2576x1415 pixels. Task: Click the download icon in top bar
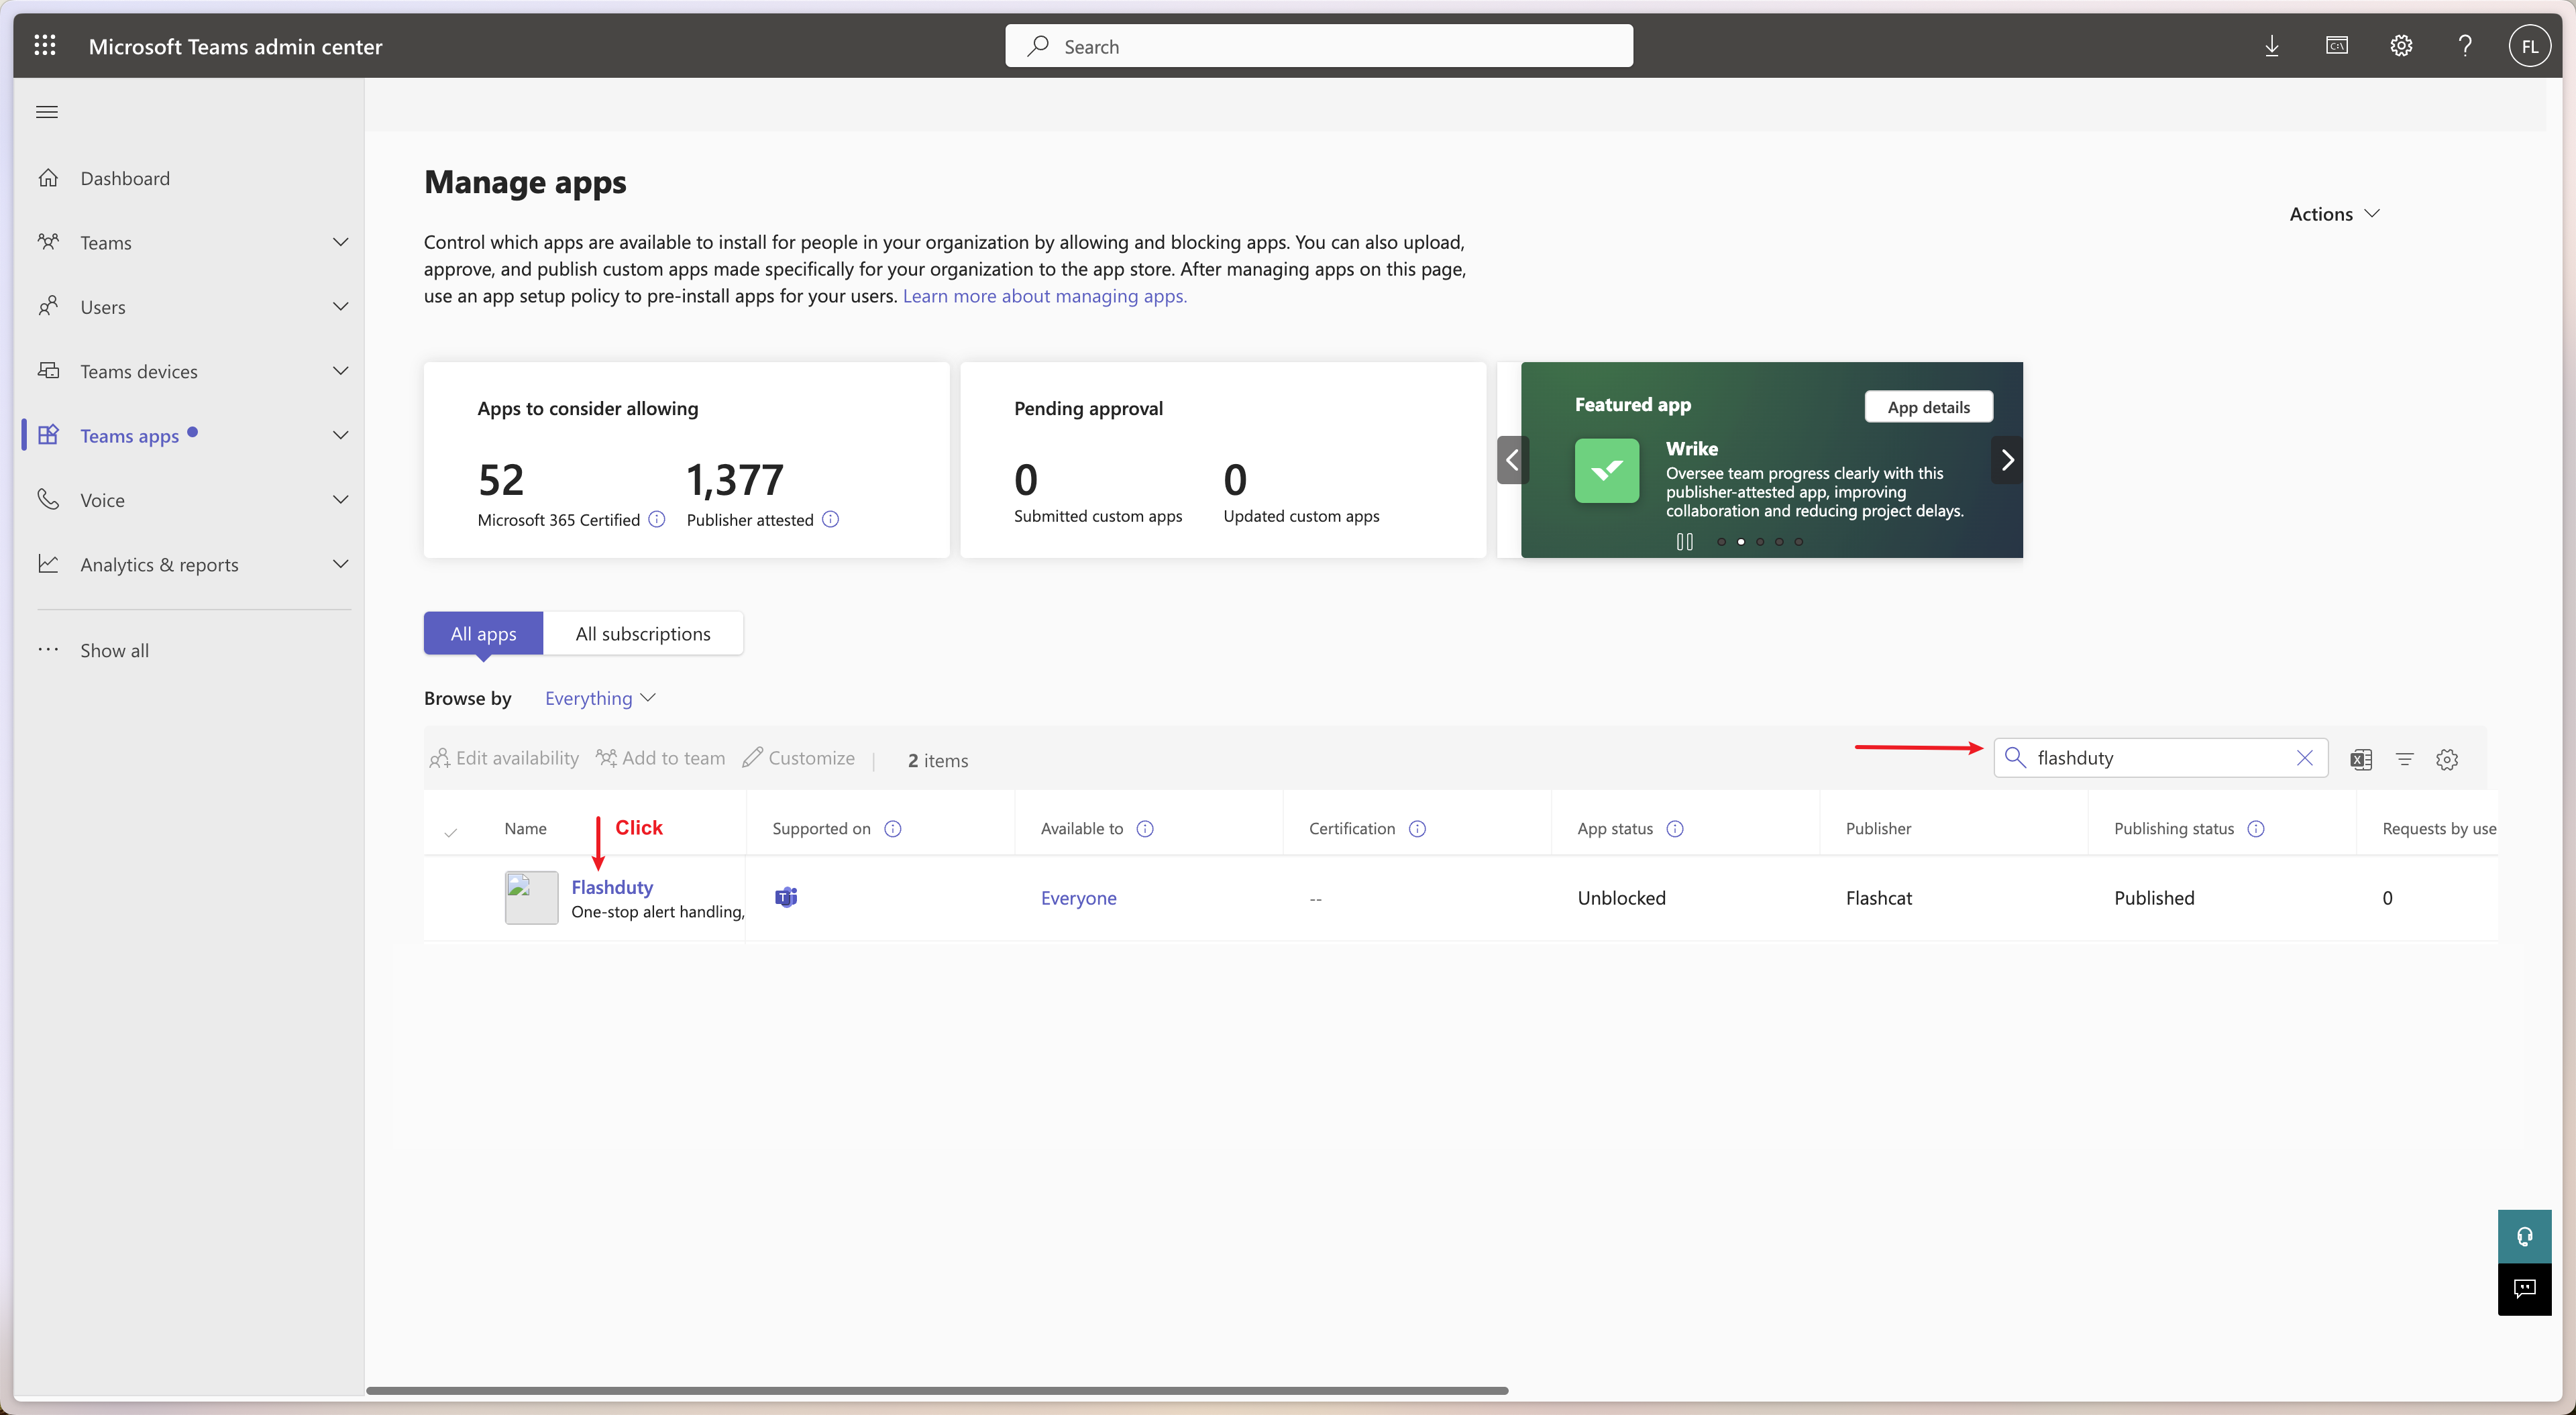(x=2271, y=46)
